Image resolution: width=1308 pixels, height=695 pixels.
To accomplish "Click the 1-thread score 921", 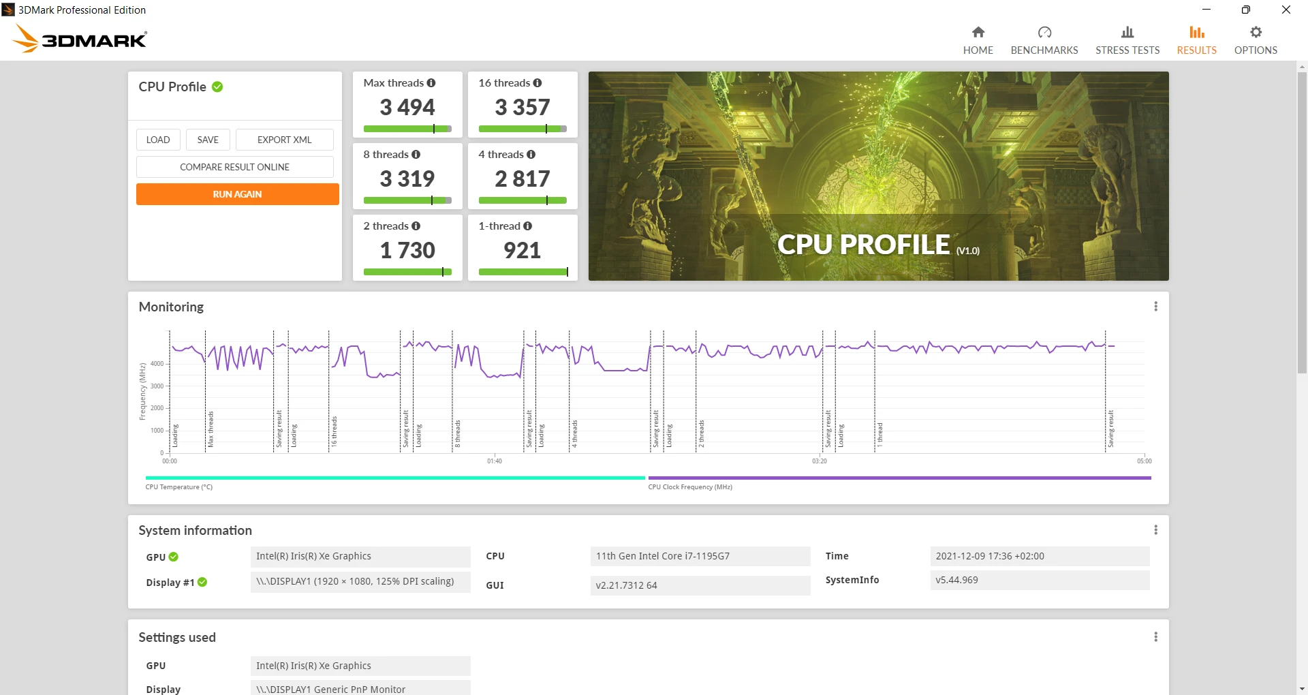I will coord(523,250).
